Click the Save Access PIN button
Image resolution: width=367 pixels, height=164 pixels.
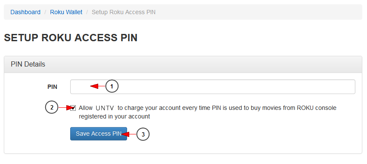pos(99,134)
